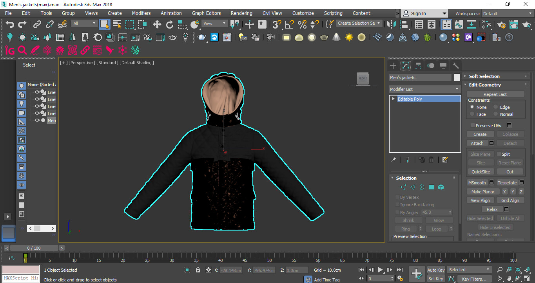Switch to the Create panel plus icon

click(x=393, y=65)
